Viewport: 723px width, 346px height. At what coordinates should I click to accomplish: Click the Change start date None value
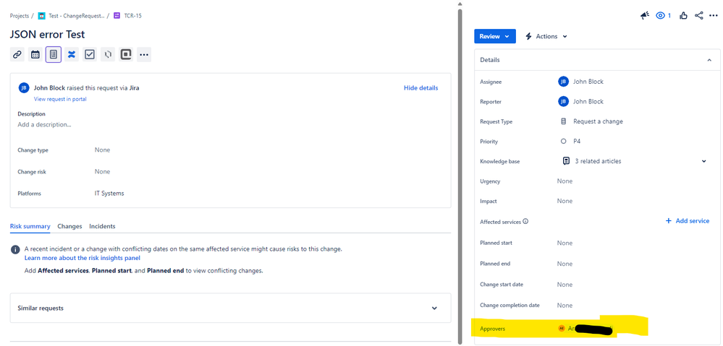coord(565,285)
